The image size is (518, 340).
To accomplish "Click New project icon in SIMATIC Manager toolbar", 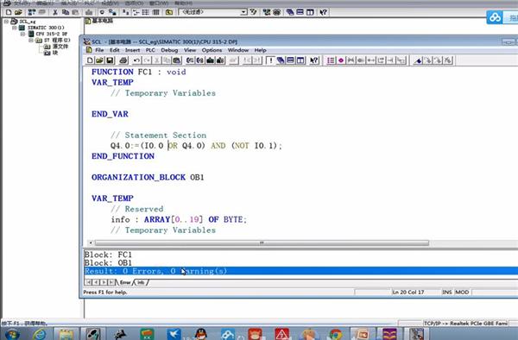I will tap(9, 12).
